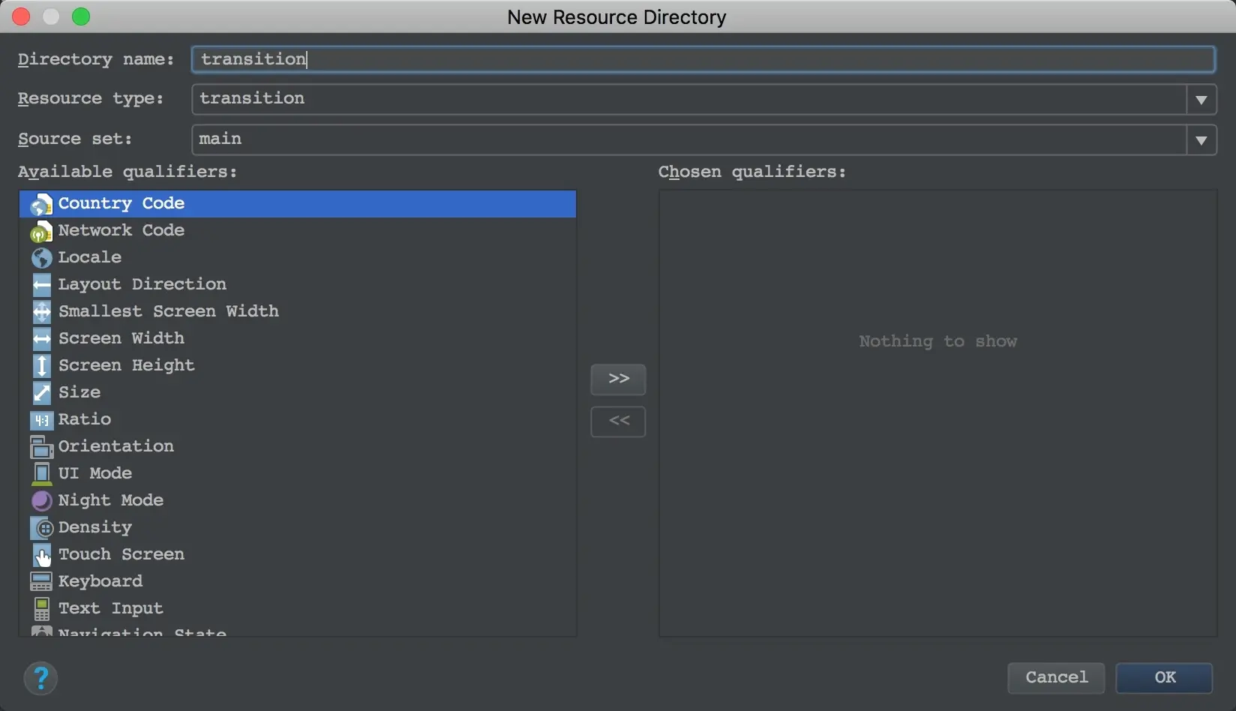
Task: Add qualifier with the >> button
Action: tap(618, 379)
